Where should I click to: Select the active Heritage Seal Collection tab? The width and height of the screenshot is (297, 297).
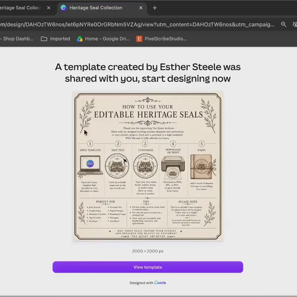pyautogui.click(x=96, y=8)
